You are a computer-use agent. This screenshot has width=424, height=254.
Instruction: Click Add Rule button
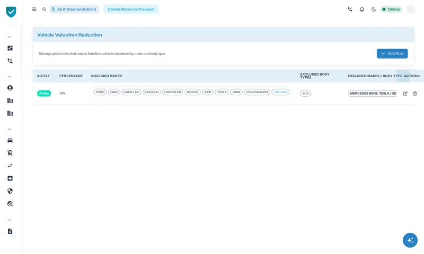point(392,53)
